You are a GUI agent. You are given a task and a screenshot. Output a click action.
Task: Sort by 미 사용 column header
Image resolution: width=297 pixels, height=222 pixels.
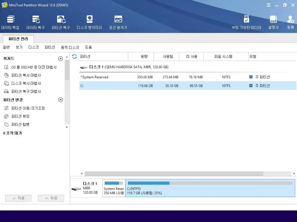click(191, 56)
